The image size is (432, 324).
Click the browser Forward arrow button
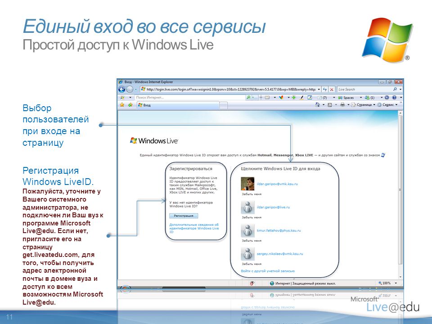[x=130, y=90]
